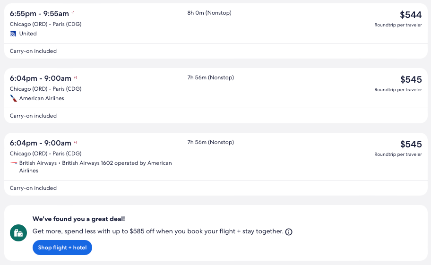Click the 8h 0m (Nonstop) duration
Viewport: 431px width, 265px height.
coord(209,13)
